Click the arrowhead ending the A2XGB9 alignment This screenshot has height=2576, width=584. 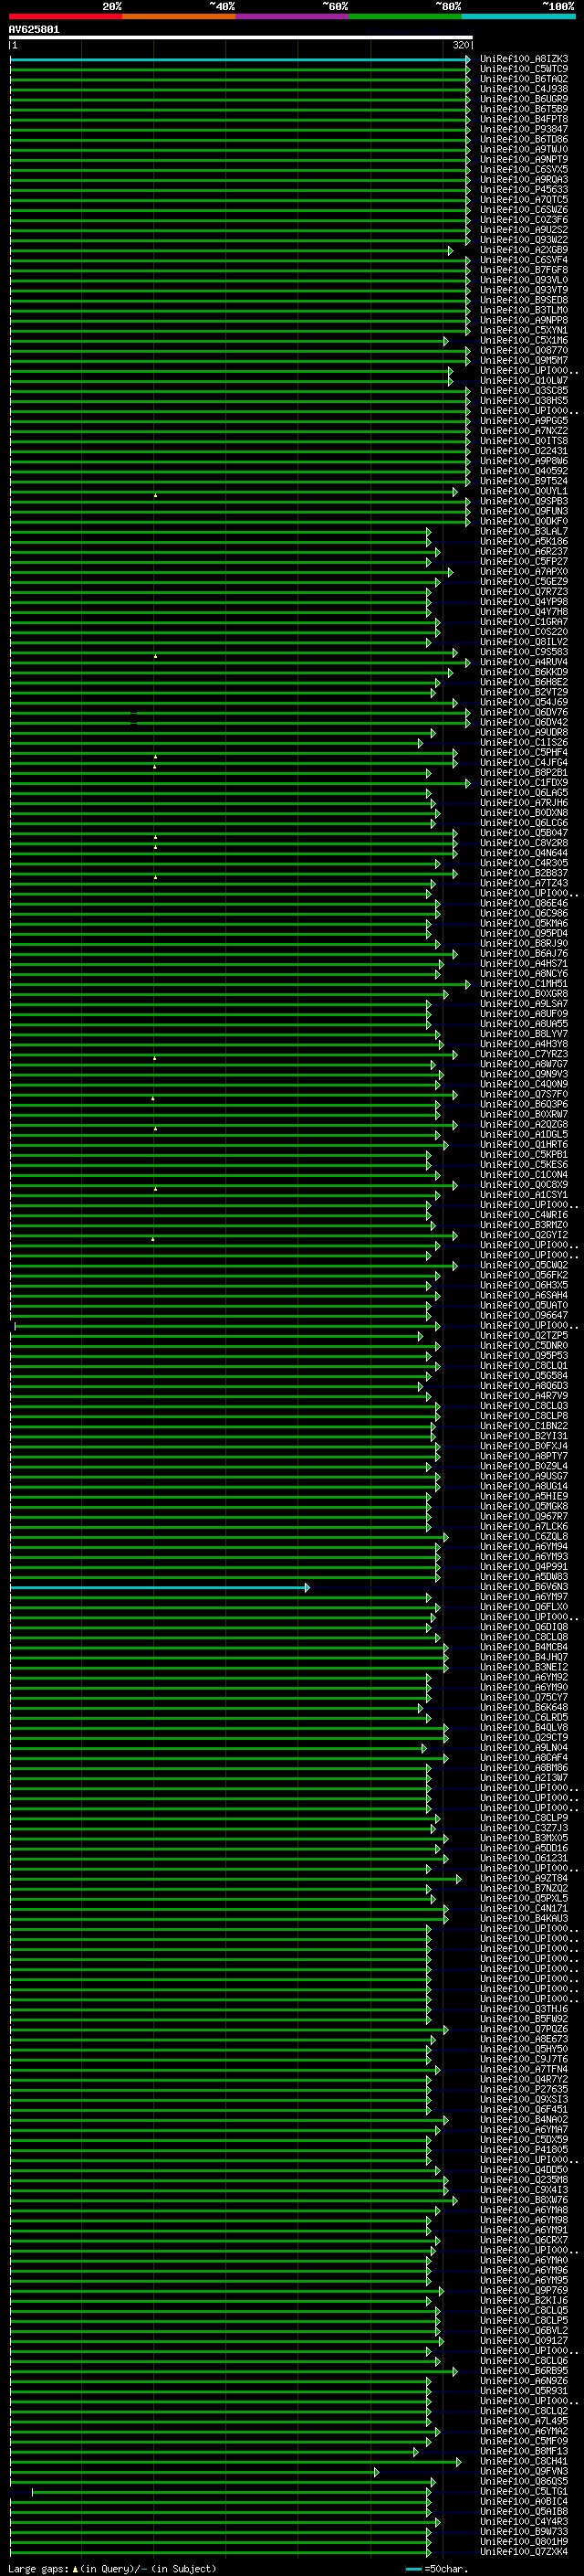[x=450, y=250]
